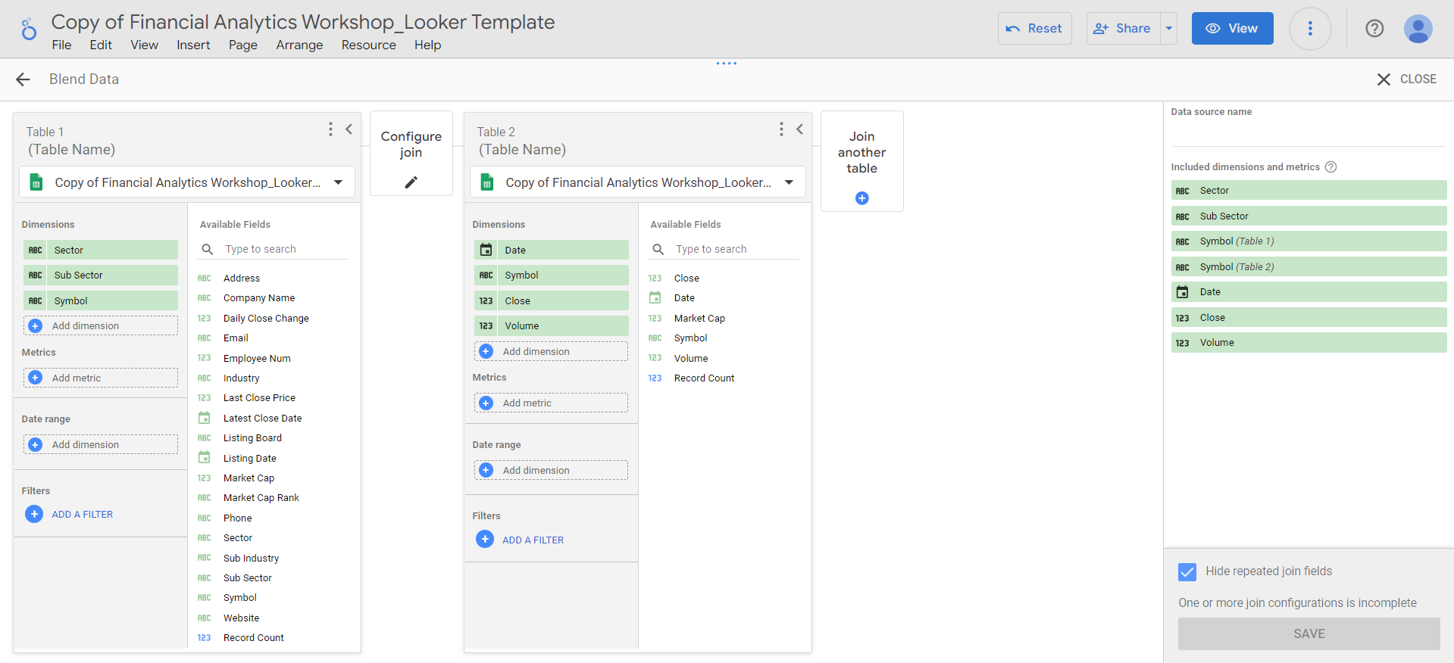Click 123 type icon of Volume dimension in Table 2
1454x663 pixels.
[x=486, y=325]
